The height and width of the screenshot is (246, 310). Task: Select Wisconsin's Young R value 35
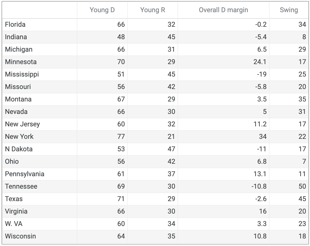(x=171, y=236)
